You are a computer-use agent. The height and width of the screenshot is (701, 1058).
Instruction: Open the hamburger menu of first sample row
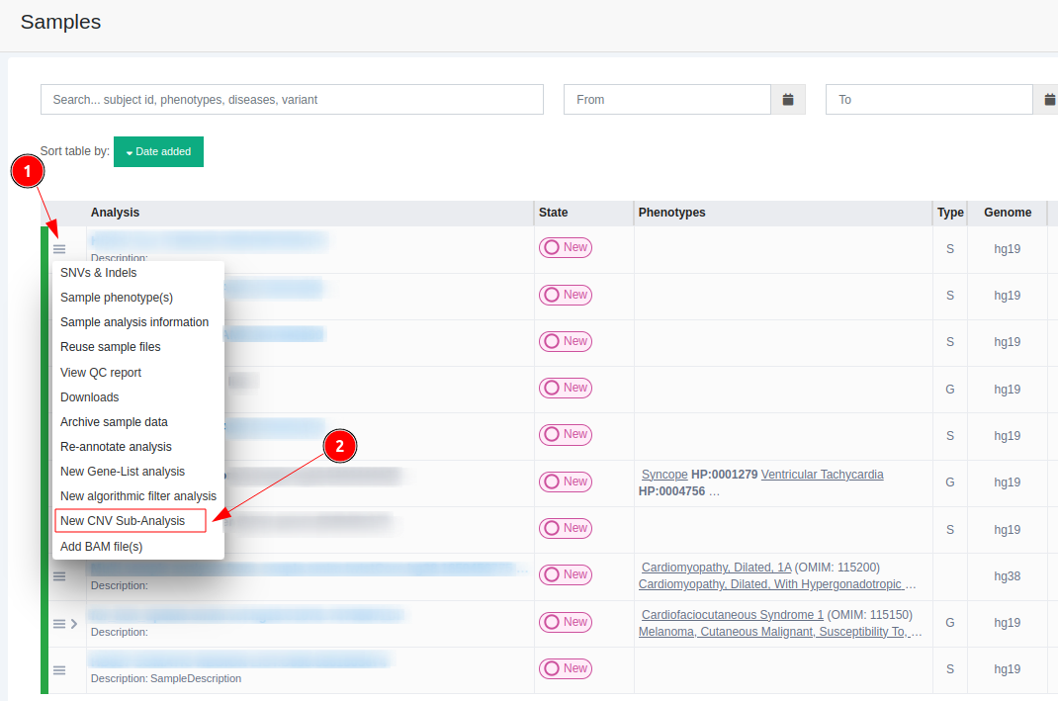point(59,249)
